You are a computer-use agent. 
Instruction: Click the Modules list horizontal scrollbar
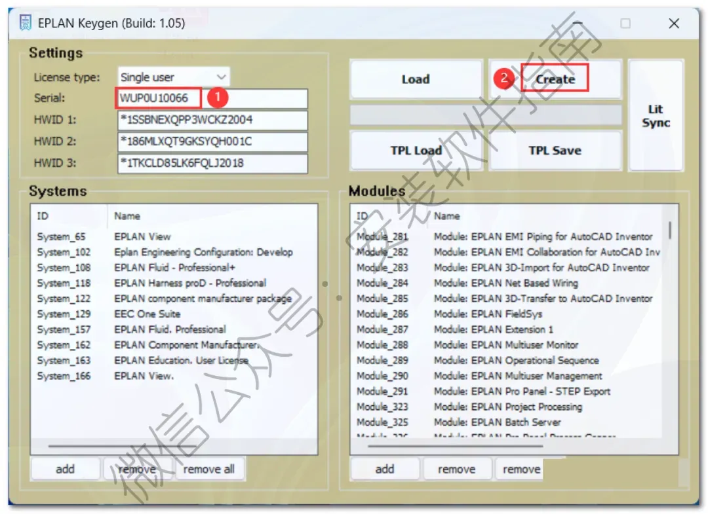[x=455, y=446]
